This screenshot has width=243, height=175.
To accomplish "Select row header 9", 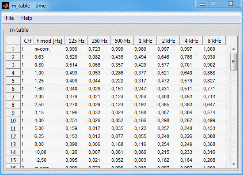I will click(x=13, y=112).
